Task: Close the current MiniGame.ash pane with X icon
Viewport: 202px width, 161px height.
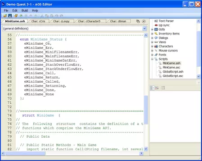Action: coord(144,21)
